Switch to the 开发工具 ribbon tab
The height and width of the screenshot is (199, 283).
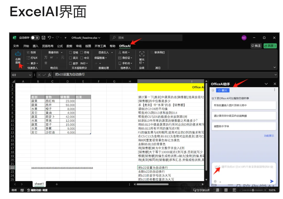(x=100, y=46)
